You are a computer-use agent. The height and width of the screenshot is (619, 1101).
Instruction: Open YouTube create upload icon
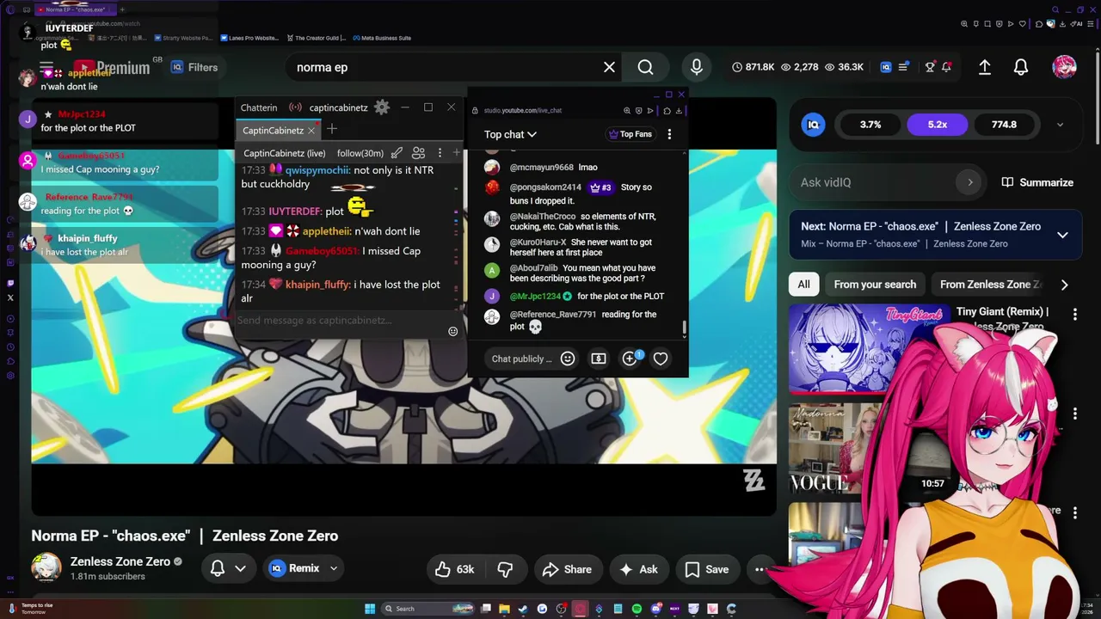[985, 67]
